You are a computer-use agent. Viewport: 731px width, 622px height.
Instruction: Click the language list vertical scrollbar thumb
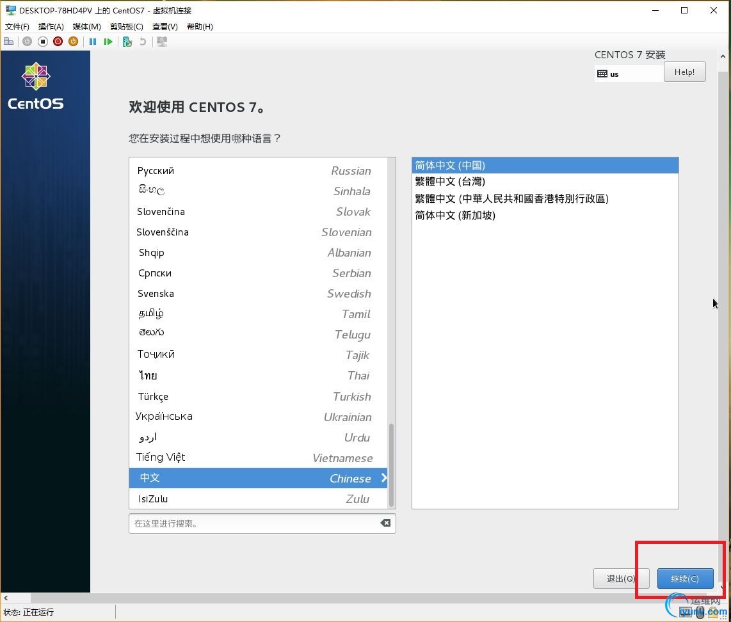[391, 465]
